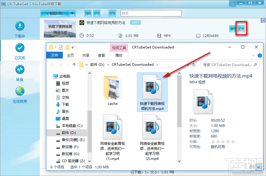Click 软件 (D:) in the address breadcrumb

tap(97, 65)
